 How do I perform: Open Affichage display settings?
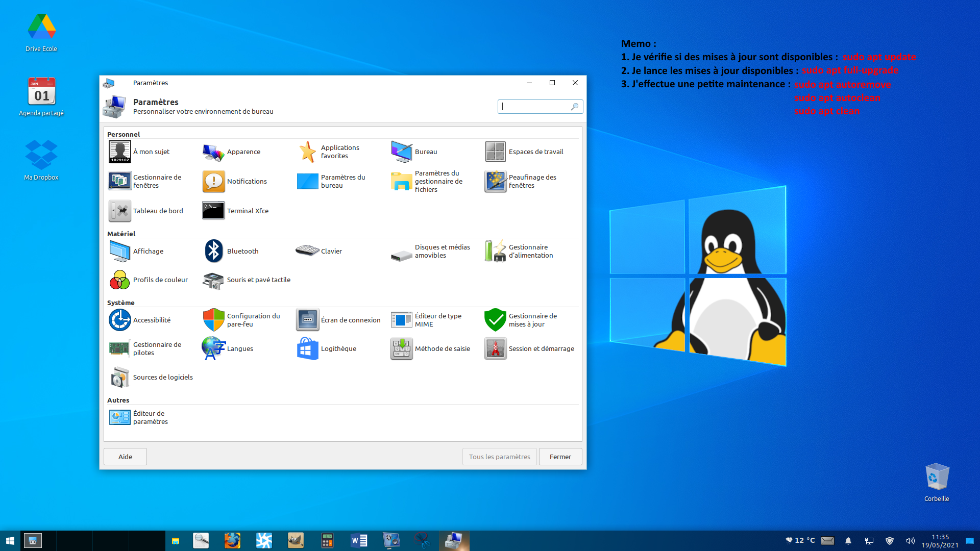click(136, 251)
